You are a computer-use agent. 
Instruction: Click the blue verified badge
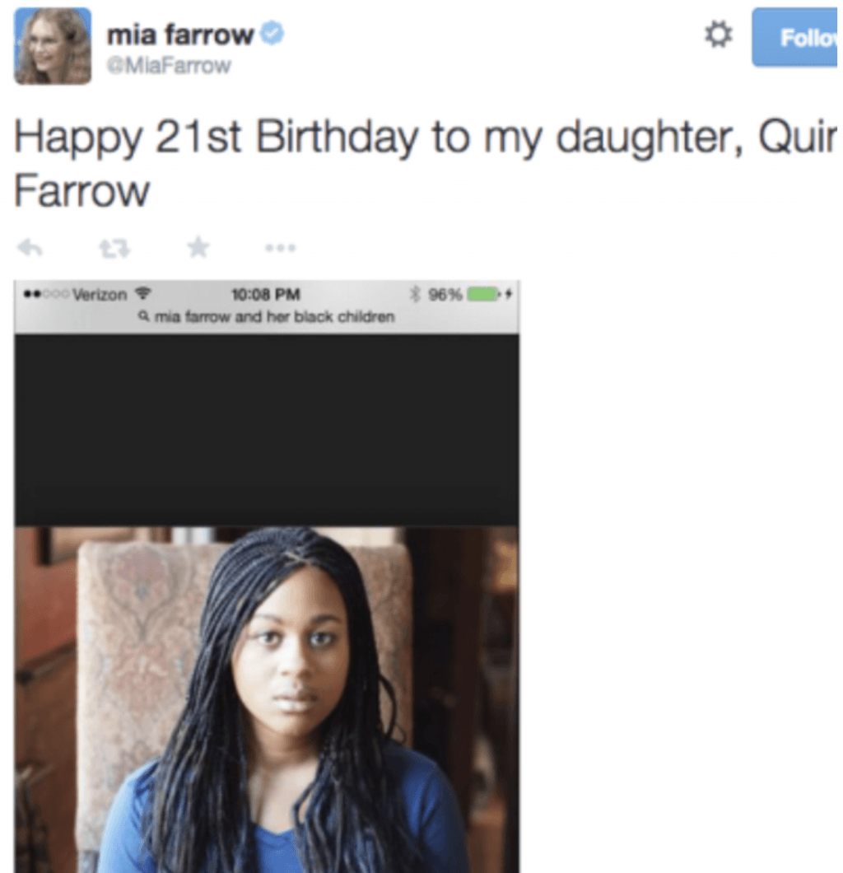tap(272, 34)
